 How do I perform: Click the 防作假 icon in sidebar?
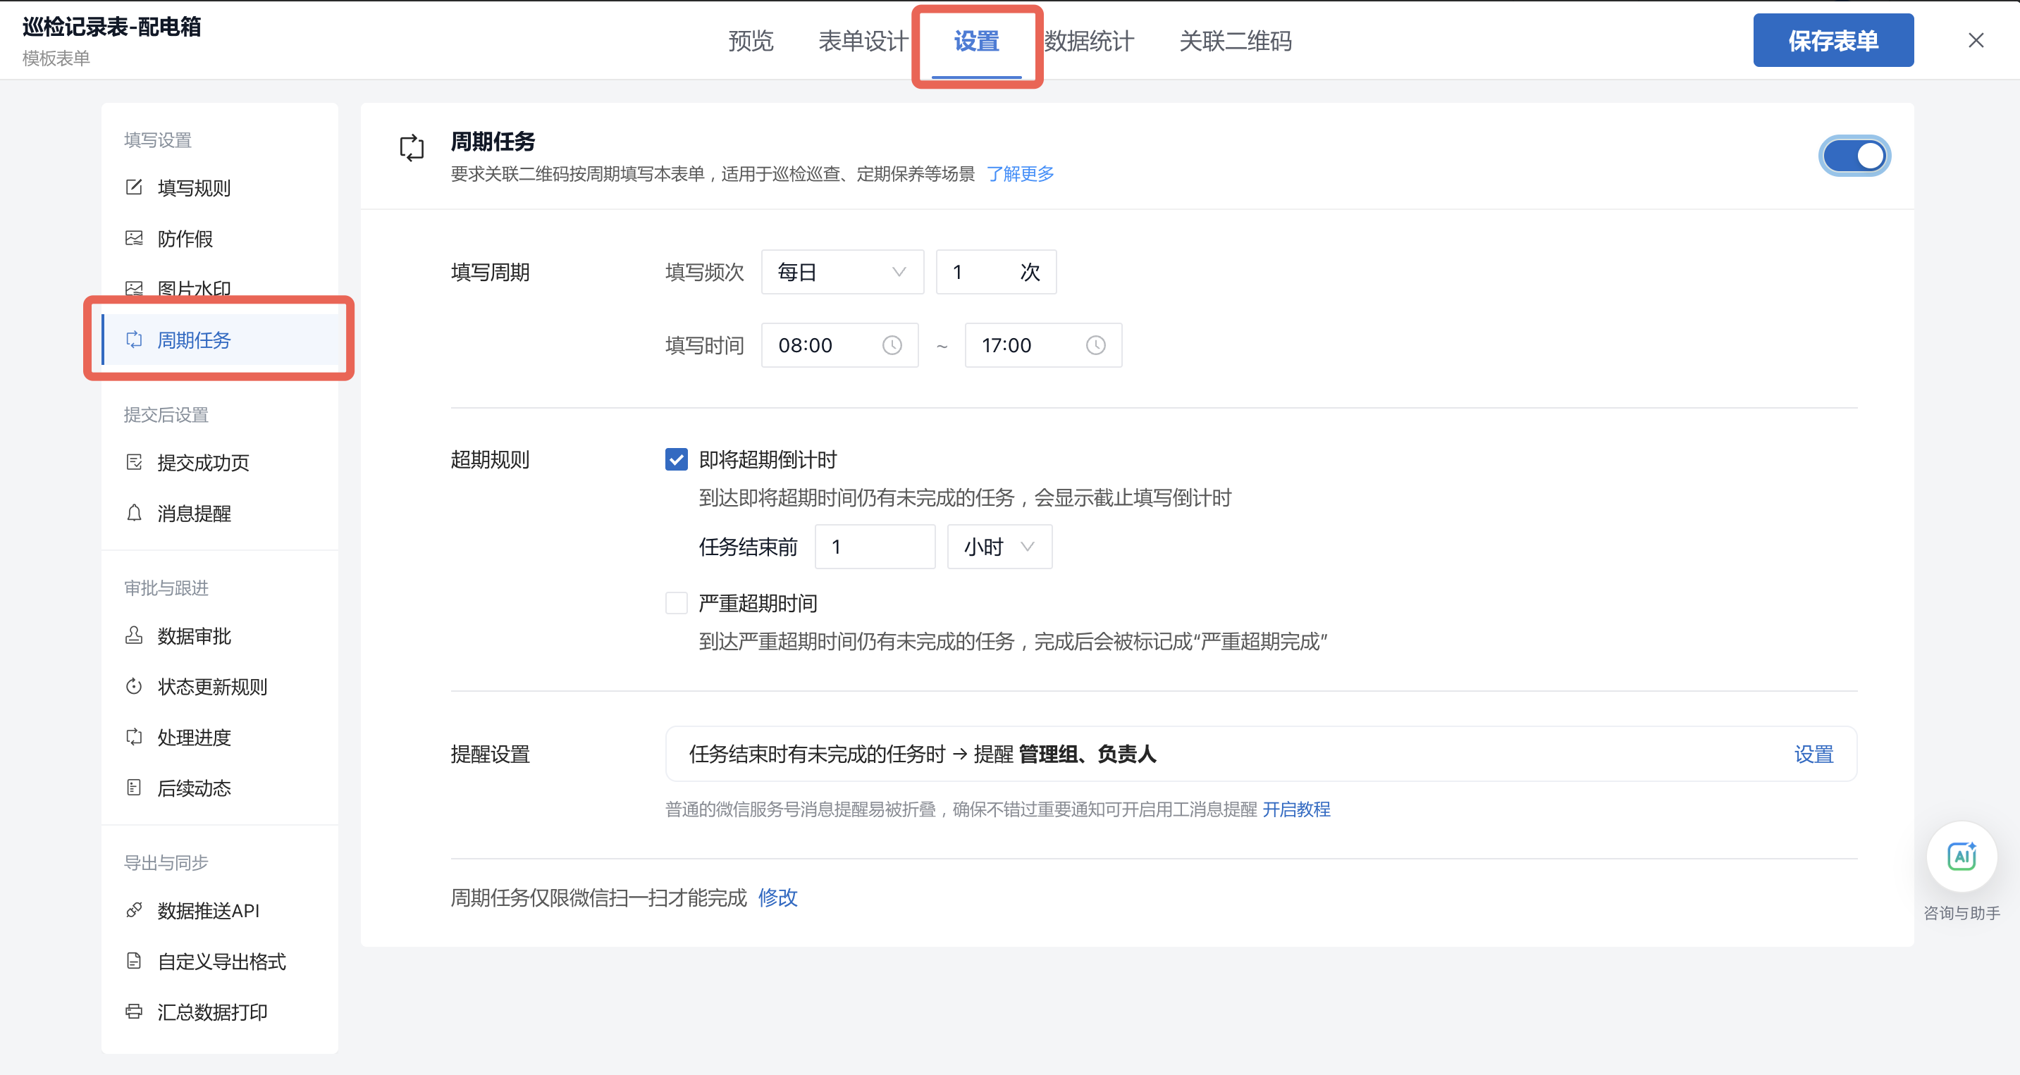pyautogui.click(x=134, y=238)
